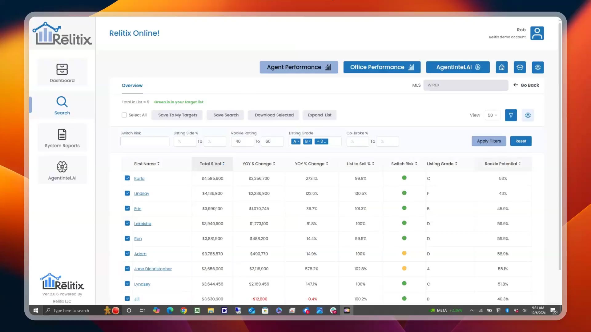Deselect Jane Dichristopher's checkbox
Screen dimensions: 591x332
click(x=127, y=268)
